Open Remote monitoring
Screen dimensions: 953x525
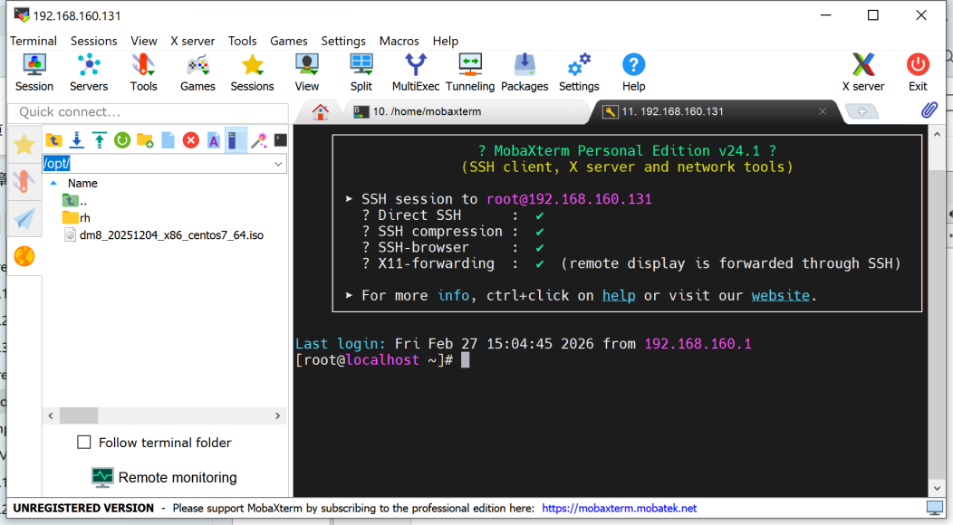[164, 478]
